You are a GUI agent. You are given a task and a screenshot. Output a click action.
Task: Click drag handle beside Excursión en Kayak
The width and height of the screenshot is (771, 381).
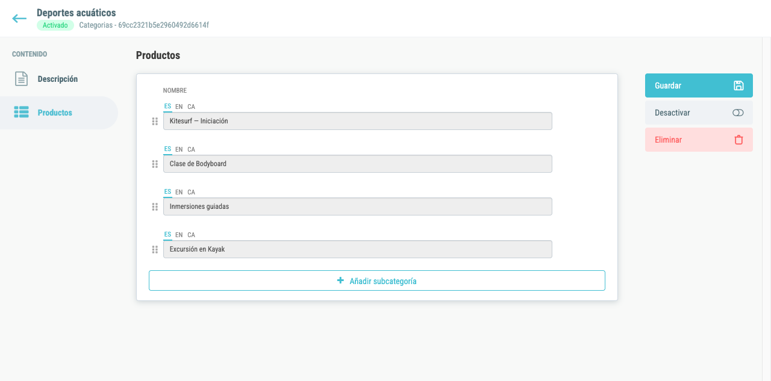155,250
